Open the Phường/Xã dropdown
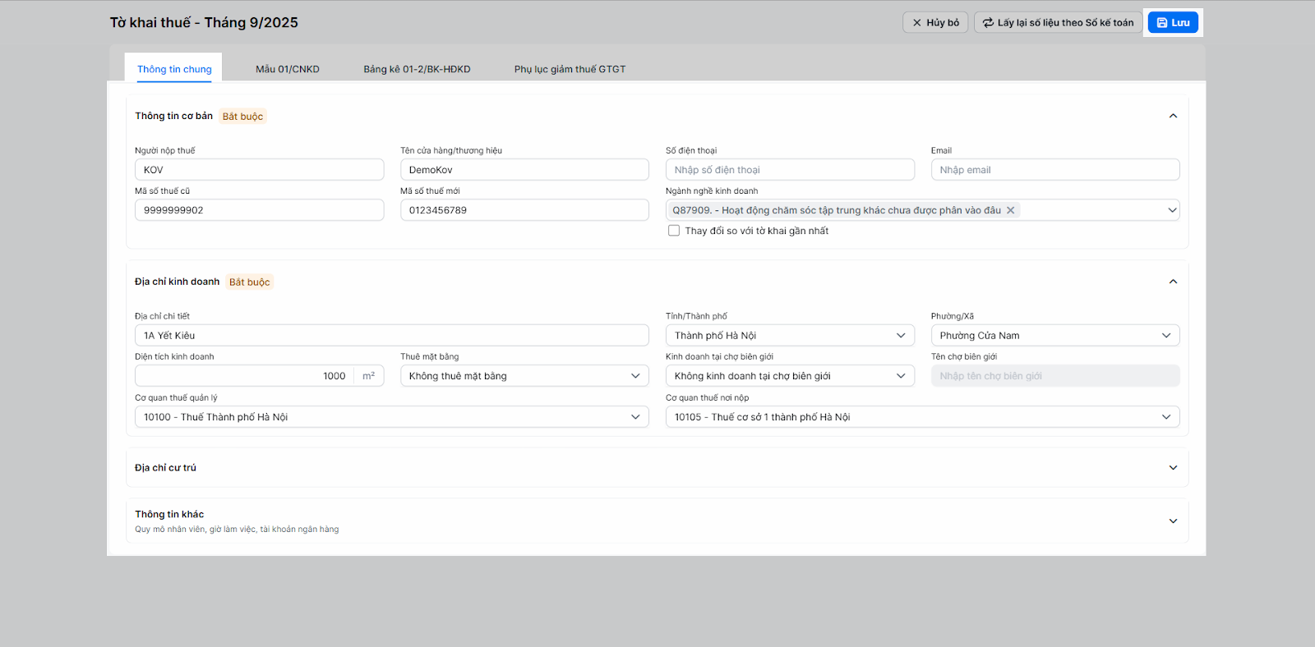1315x647 pixels. [x=1054, y=336]
